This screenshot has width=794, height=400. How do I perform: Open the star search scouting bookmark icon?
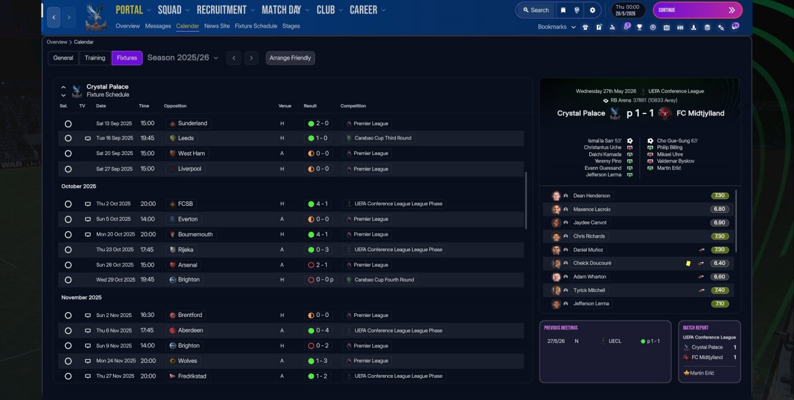coord(721,27)
